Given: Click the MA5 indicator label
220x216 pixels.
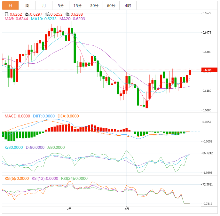Looking at the screenshot, I should click(x=16, y=19).
